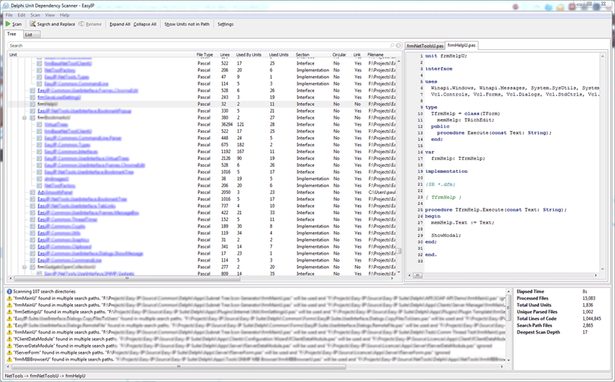615x382 pixels.
Task: Toggle Show Units not in Path
Action: pyautogui.click(x=187, y=24)
